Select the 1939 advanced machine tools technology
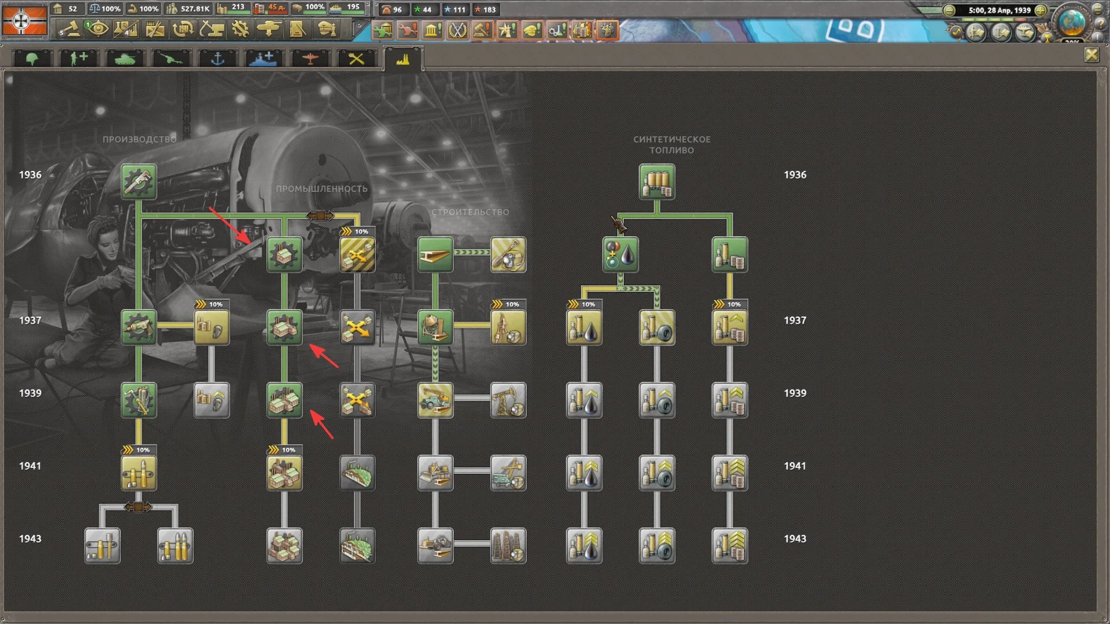 139,400
